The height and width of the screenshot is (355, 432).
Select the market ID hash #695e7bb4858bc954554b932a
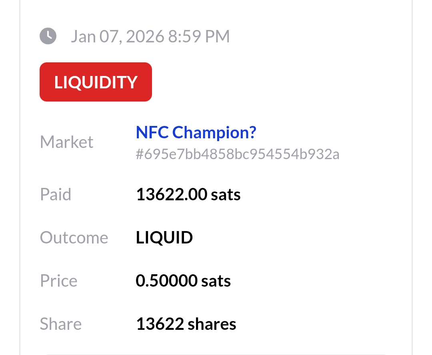[238, 154]
